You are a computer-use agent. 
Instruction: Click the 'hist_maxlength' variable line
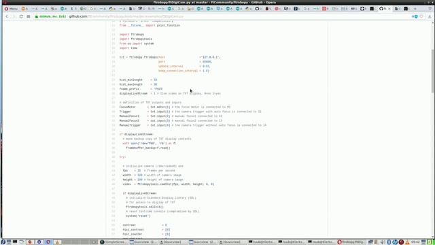coord(138,84)
